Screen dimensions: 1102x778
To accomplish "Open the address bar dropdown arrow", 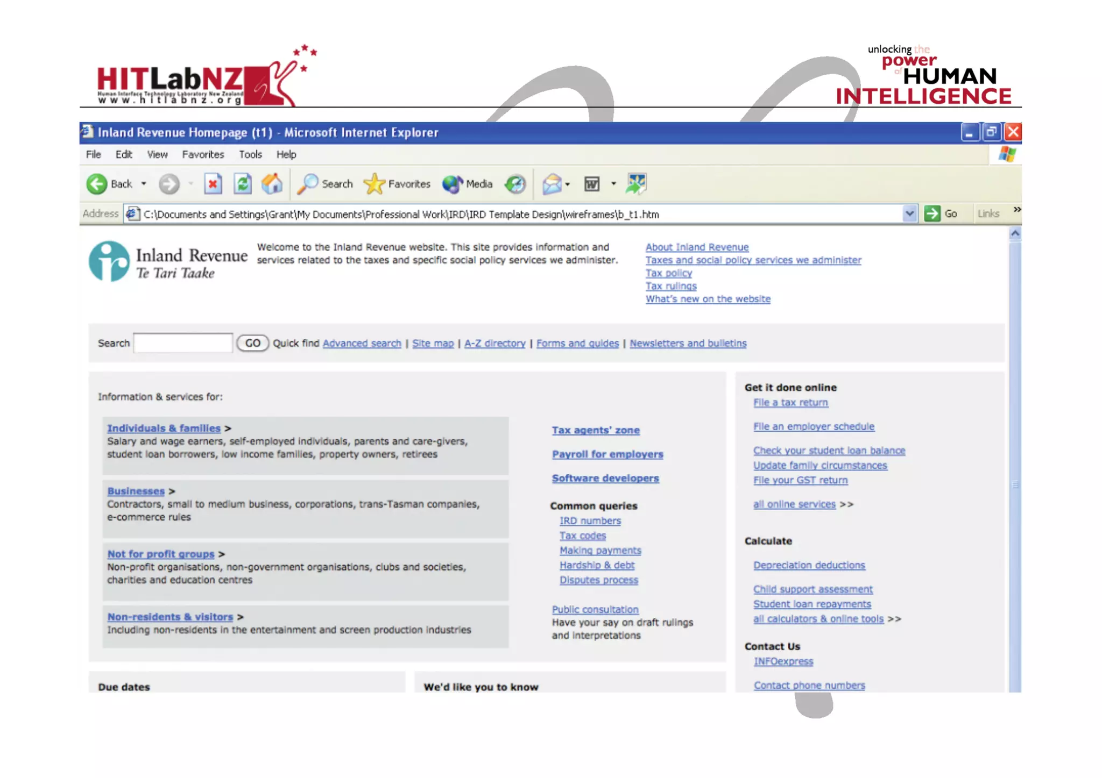I will (909, 214).
